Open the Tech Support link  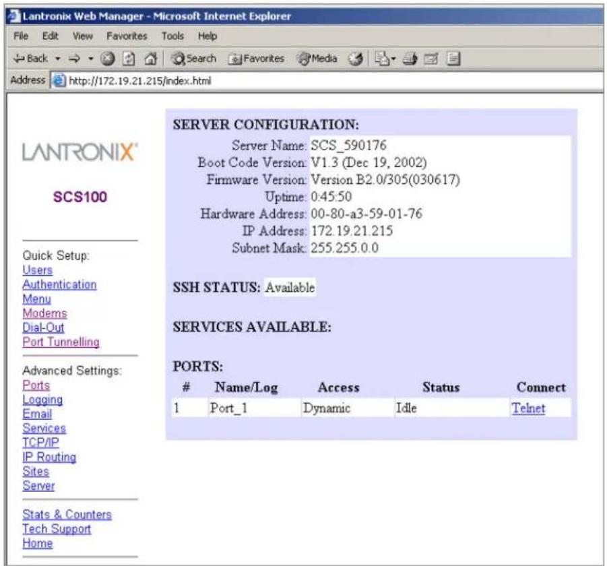coord(57,528)
